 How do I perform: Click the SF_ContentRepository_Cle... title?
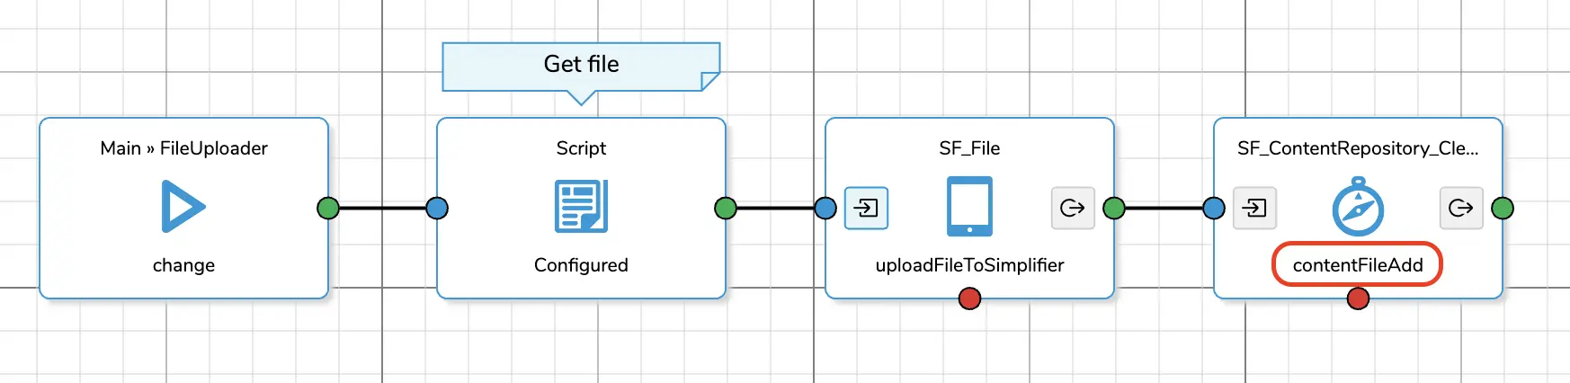[x=1358, y=148]
